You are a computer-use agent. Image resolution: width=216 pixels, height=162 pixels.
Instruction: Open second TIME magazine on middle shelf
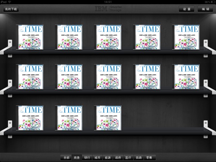(x=69, y=77)
